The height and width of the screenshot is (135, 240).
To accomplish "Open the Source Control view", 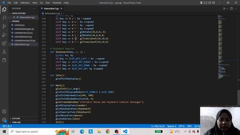I will 4,26.
